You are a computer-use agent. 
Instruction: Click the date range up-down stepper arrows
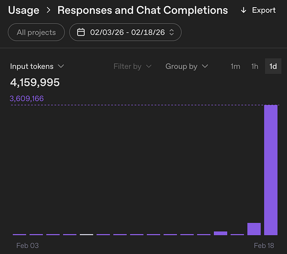click(172, 32)
